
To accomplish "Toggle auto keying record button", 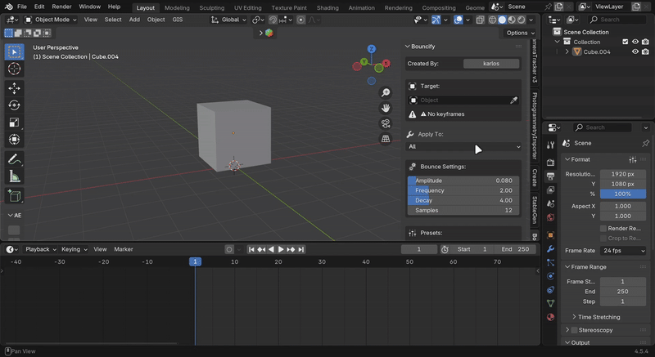I will 229,249.
